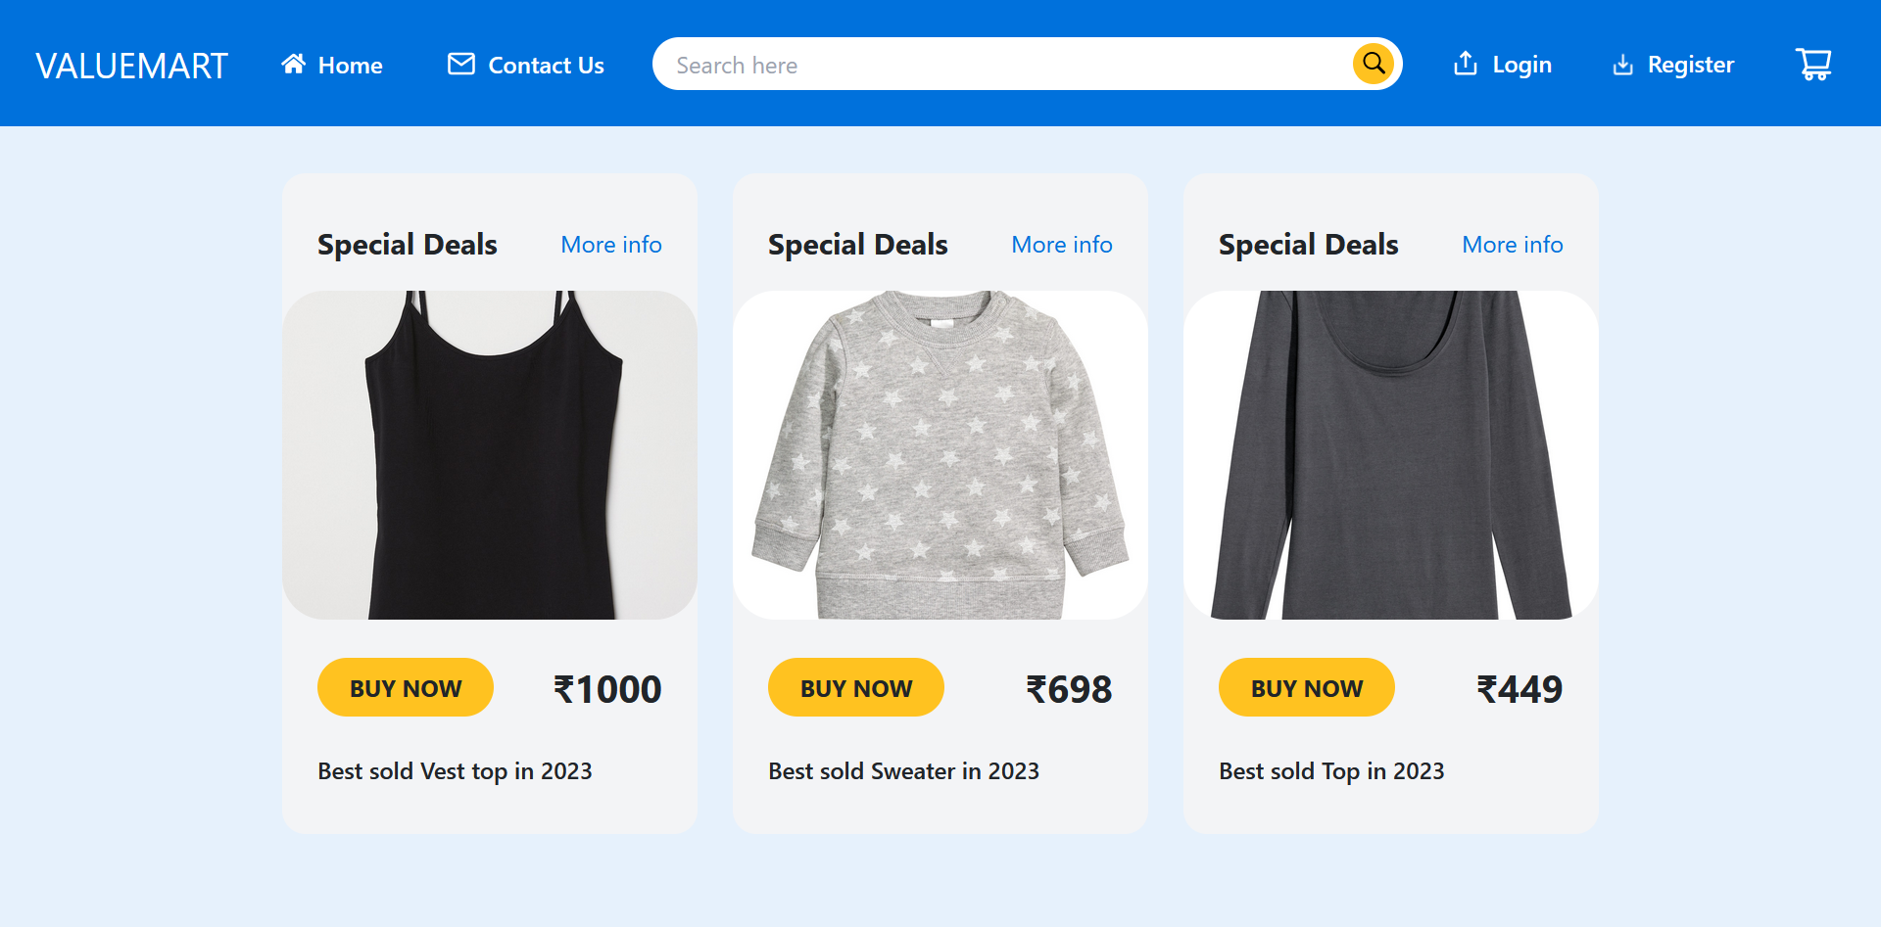Viewport: 1881px width, 927px height.
Task: Open More info for the Sweater deal
Action: point(1062,245)
